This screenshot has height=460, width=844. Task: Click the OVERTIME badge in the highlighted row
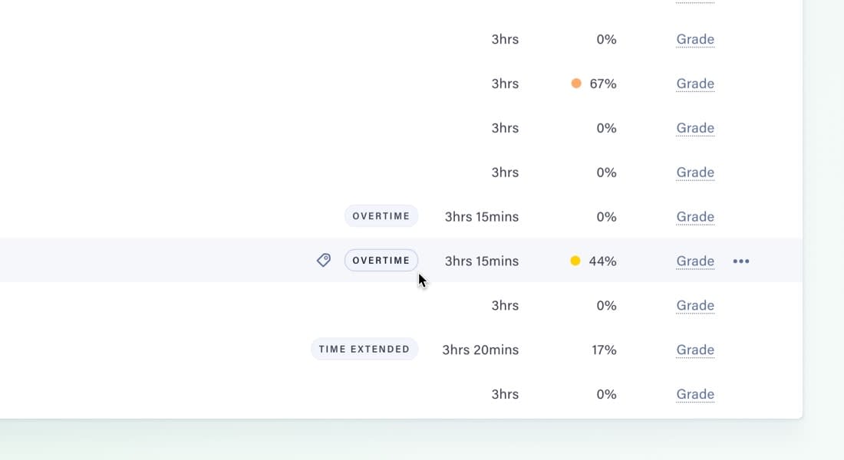tap(381, 261)
